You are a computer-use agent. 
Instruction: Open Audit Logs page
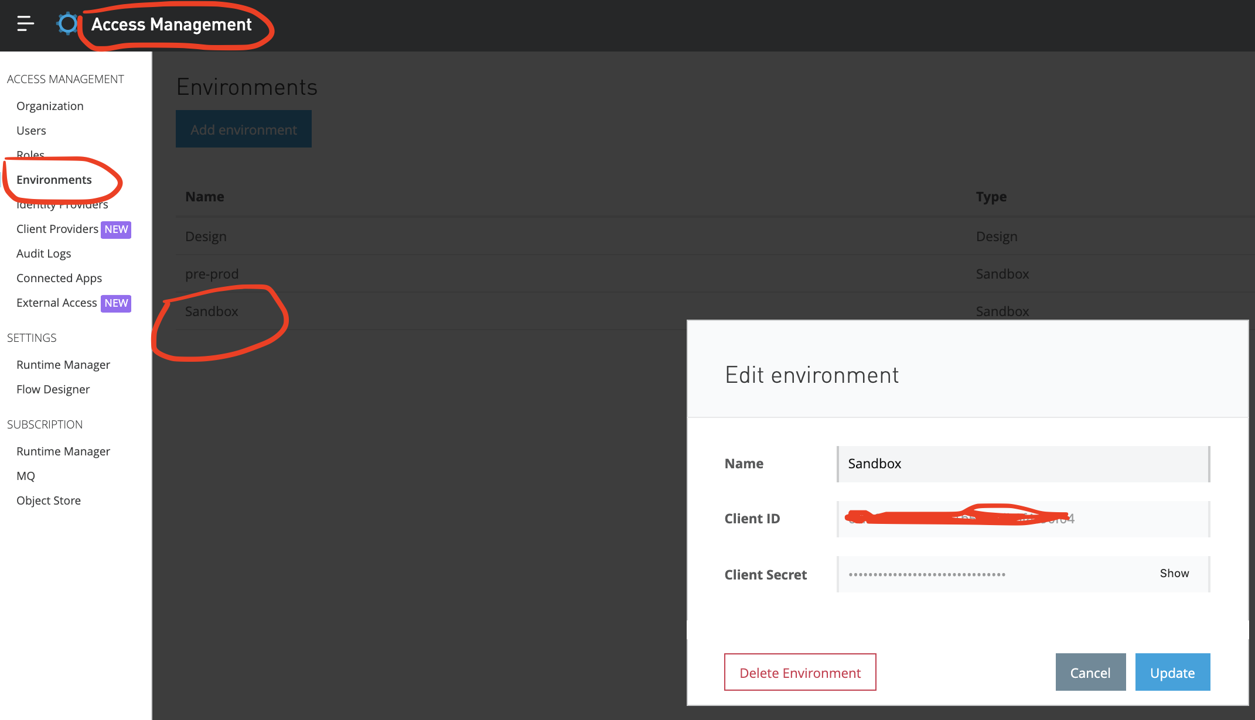pyautogui.click(x=44, y=253)
